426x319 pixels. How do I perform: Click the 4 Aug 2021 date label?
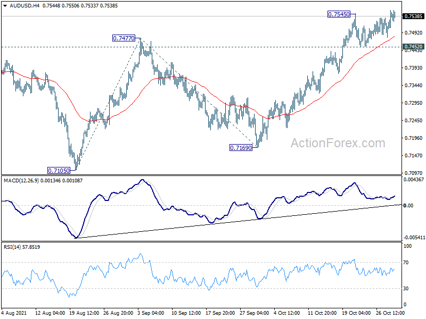[x=14, y=313]
